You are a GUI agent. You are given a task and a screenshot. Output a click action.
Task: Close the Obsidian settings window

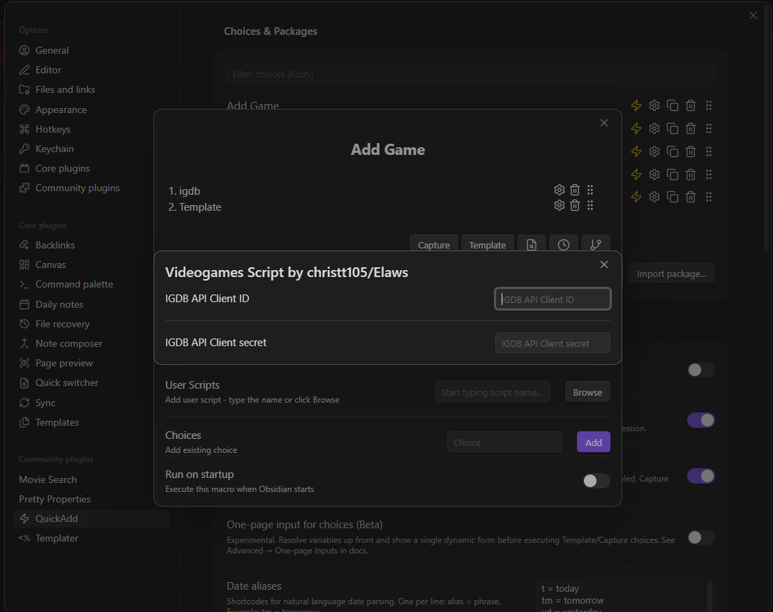[x=753, y=15]
